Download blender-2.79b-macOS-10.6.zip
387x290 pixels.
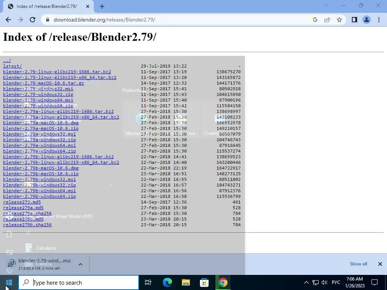pyautogui.click(x=41, y=174)
